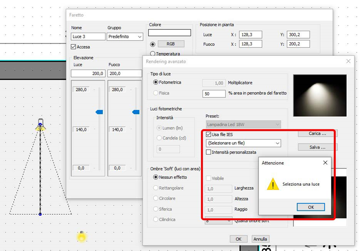
Task: Enable Intensità personalizzata checkbox
Action: point(209,152)
